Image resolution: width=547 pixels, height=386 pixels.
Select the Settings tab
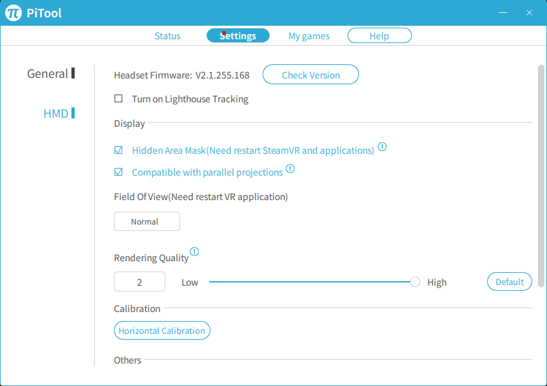[x=238, y=36]
